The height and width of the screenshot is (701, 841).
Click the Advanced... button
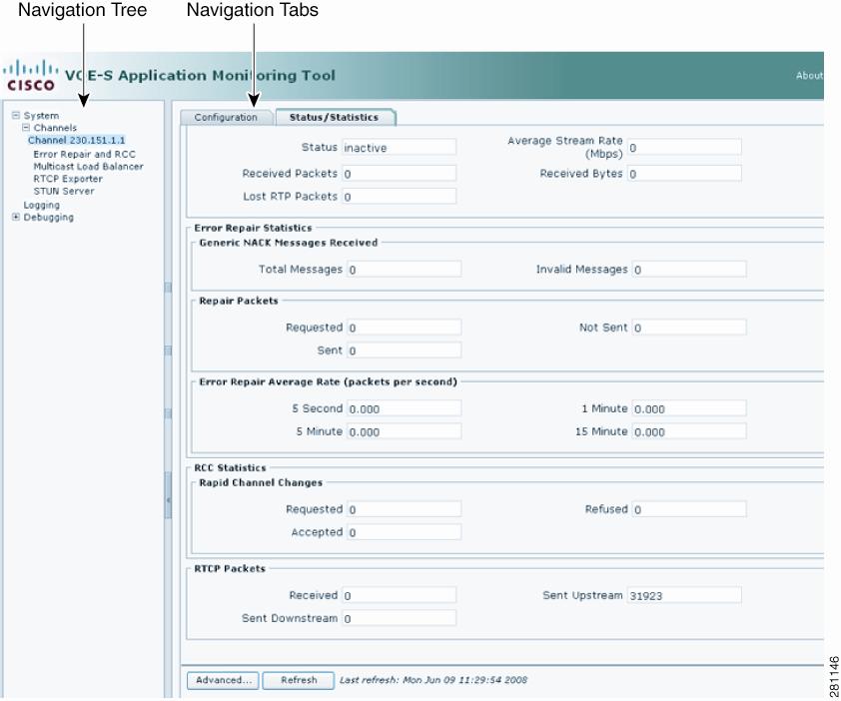[223, 681]
